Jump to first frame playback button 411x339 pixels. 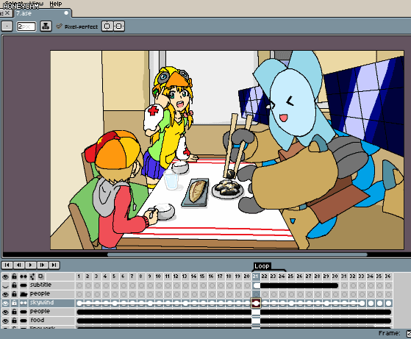coord(7,265)
